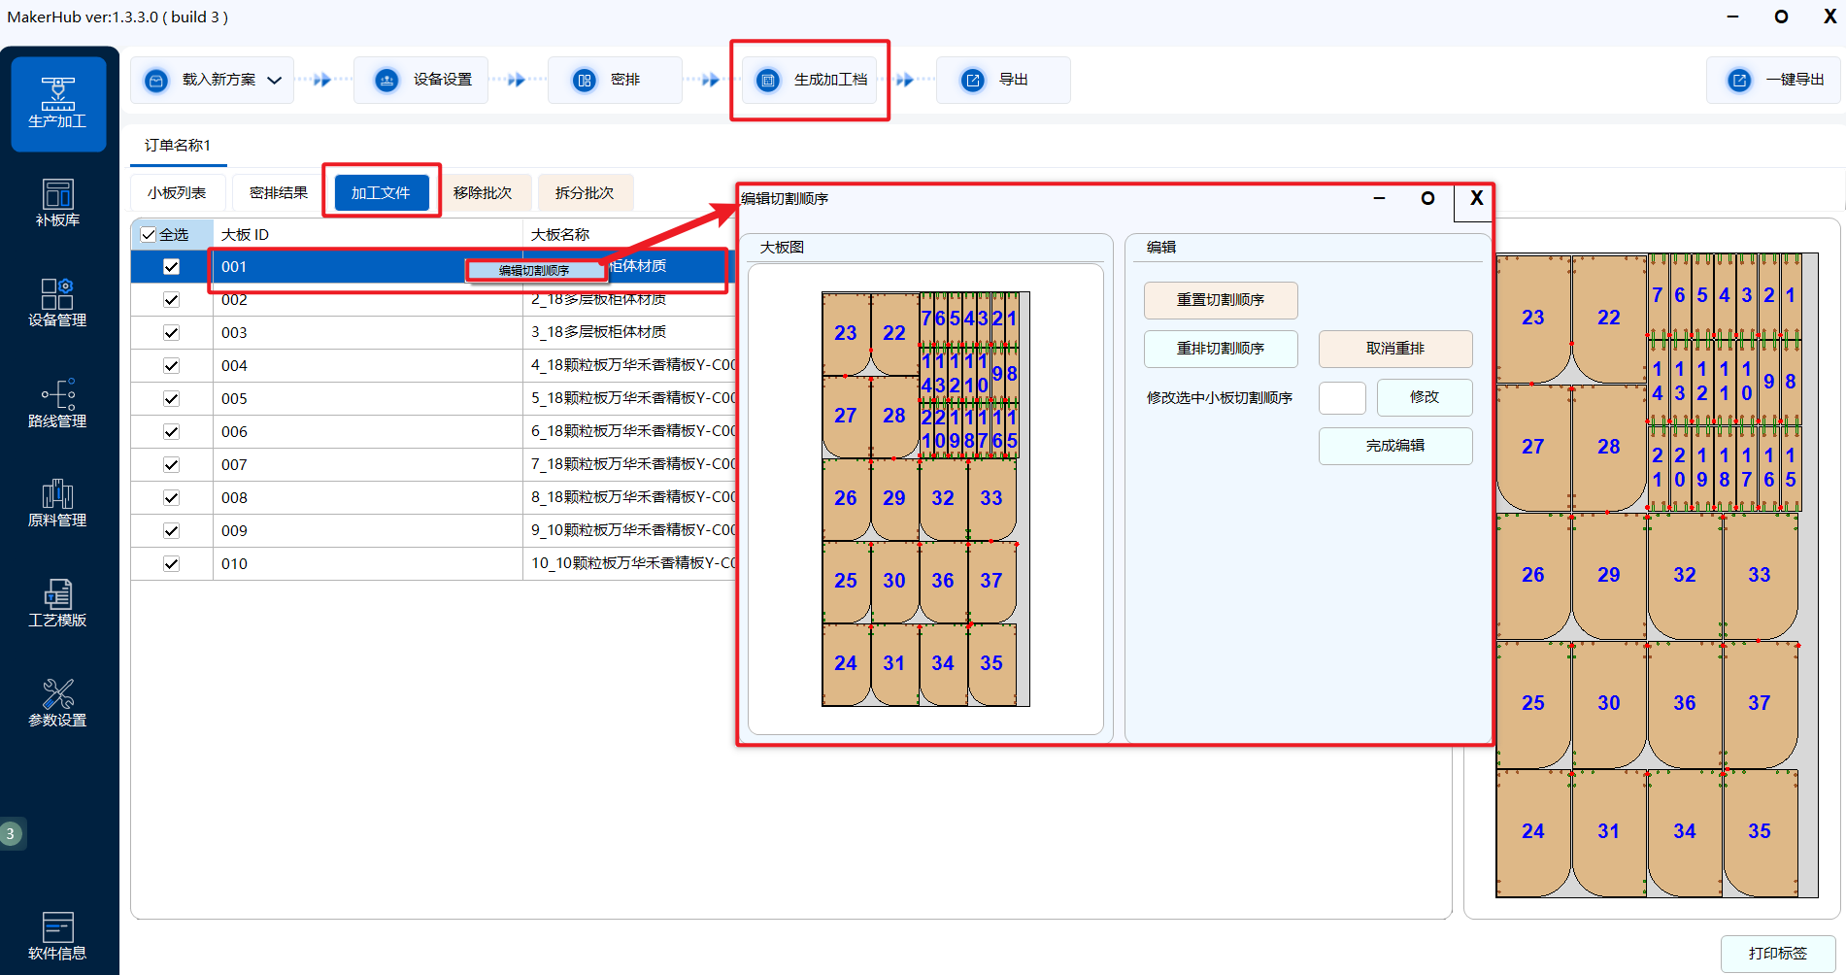Click the cut order number input field
Viewport: 1846px width, 975px height.
(x=1342, y=398)
